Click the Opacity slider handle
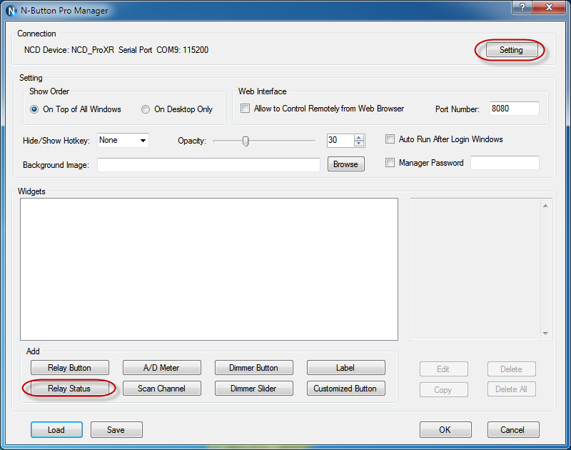Image resolution: width=571 pixels, height=450 pixels. point(246,141)
